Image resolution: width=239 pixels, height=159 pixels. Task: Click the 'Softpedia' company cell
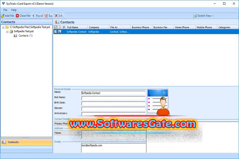coord(93,32)
